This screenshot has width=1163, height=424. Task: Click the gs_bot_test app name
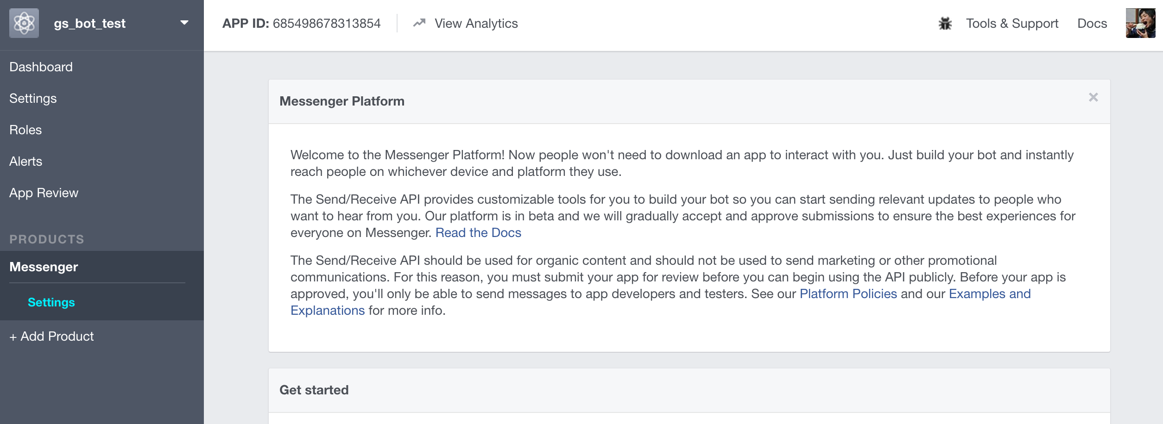pos(89,24)
